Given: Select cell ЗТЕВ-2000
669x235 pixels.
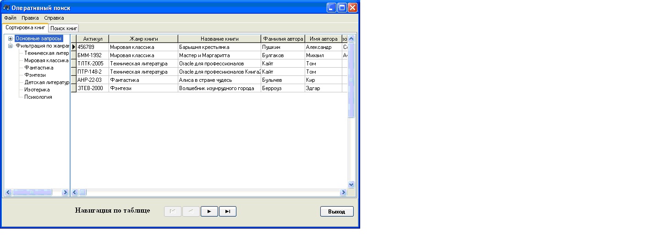Looking at the screenshot, I should (93, 88).
